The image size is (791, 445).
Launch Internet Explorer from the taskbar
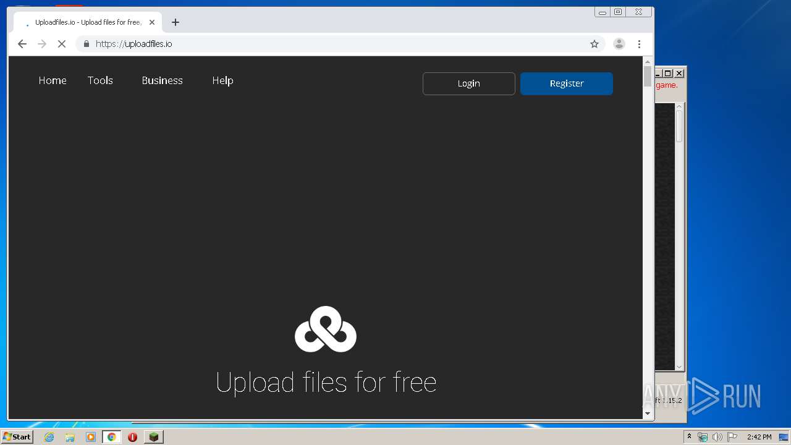point(49,437)
